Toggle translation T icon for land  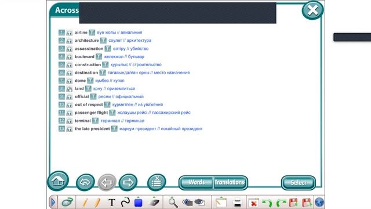point(88,89)
